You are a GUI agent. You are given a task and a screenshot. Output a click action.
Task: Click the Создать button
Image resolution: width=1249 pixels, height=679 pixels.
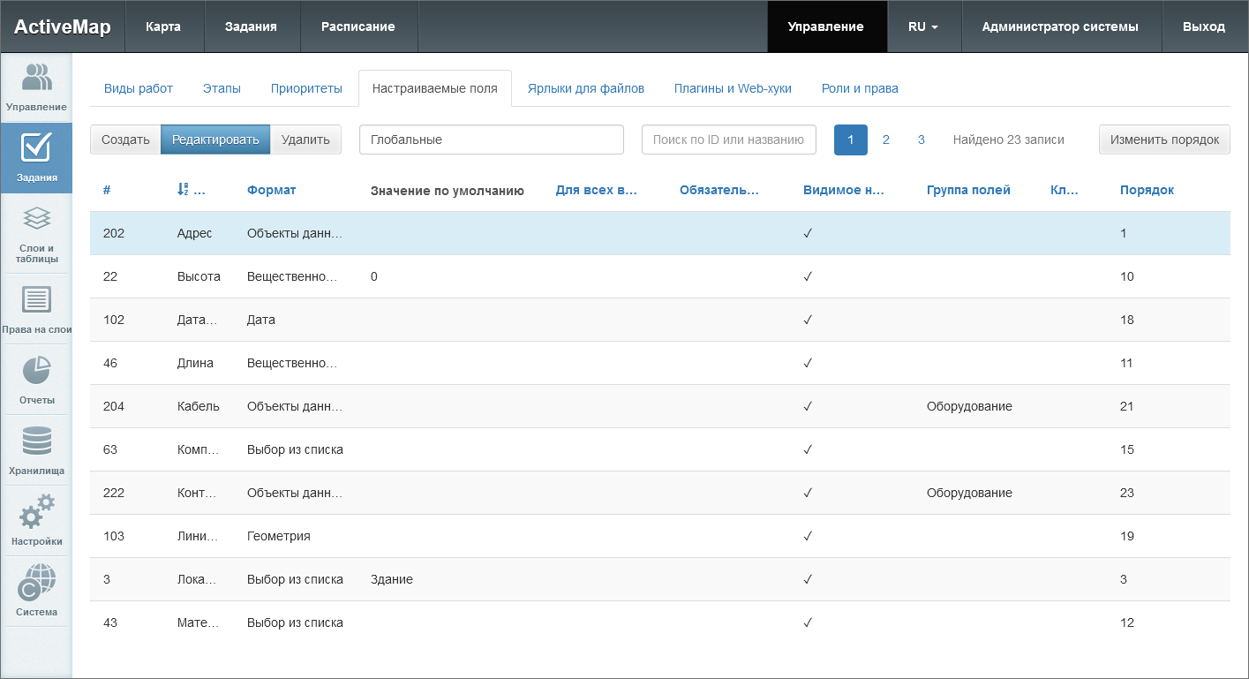tap(125, 140)
